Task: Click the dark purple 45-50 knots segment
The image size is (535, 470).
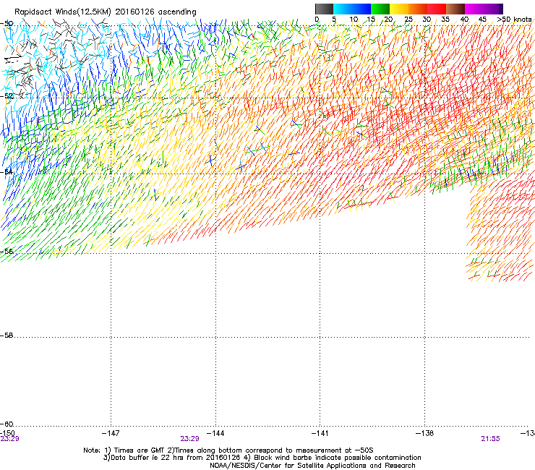Action: 493,9
